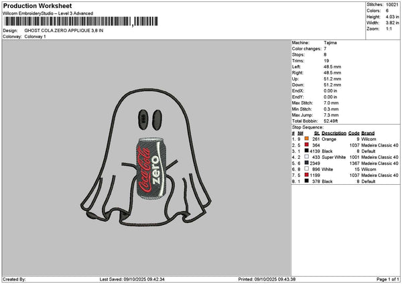Screen dimensions: 402x284
Task: Click 'White' description in stop 6 row
Action: click(328, 169)
